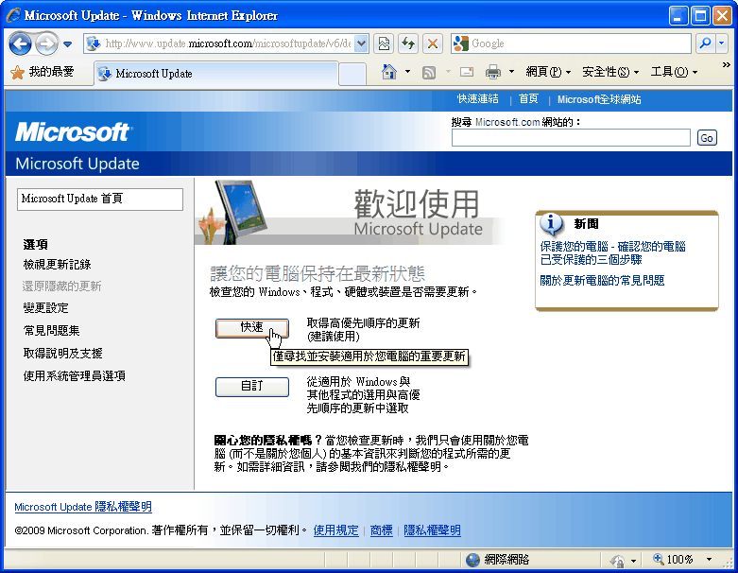Click the protected mode security icon
738x573 pixels.
click(x=617, y=561)
